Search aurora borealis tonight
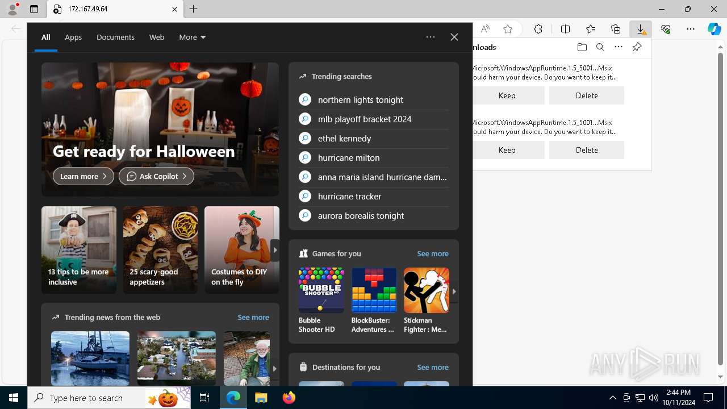This screenshot has width=727, height=409. pos(374,215)
